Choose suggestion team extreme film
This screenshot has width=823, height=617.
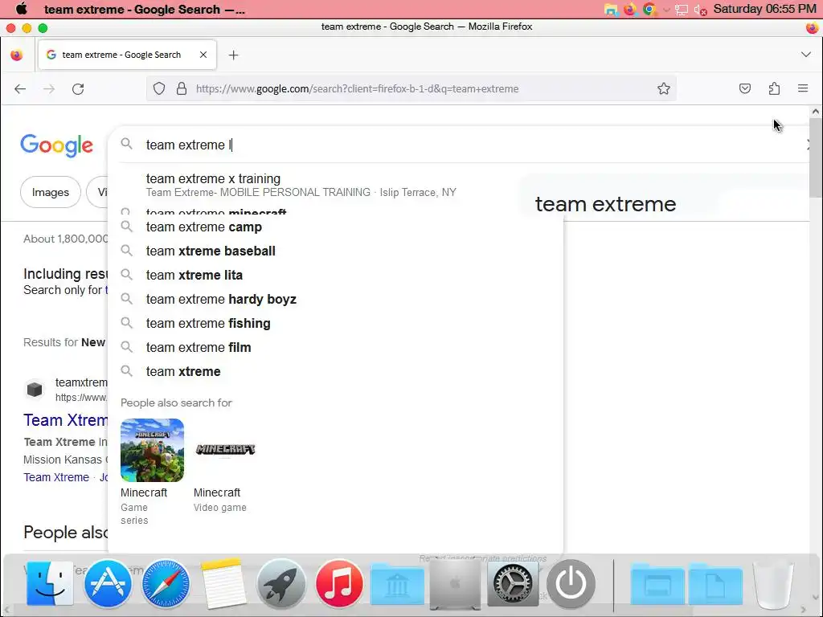click(336, 347)
